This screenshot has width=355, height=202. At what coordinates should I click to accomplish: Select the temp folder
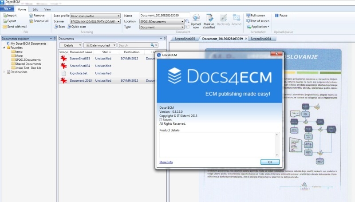pos(19,51)
